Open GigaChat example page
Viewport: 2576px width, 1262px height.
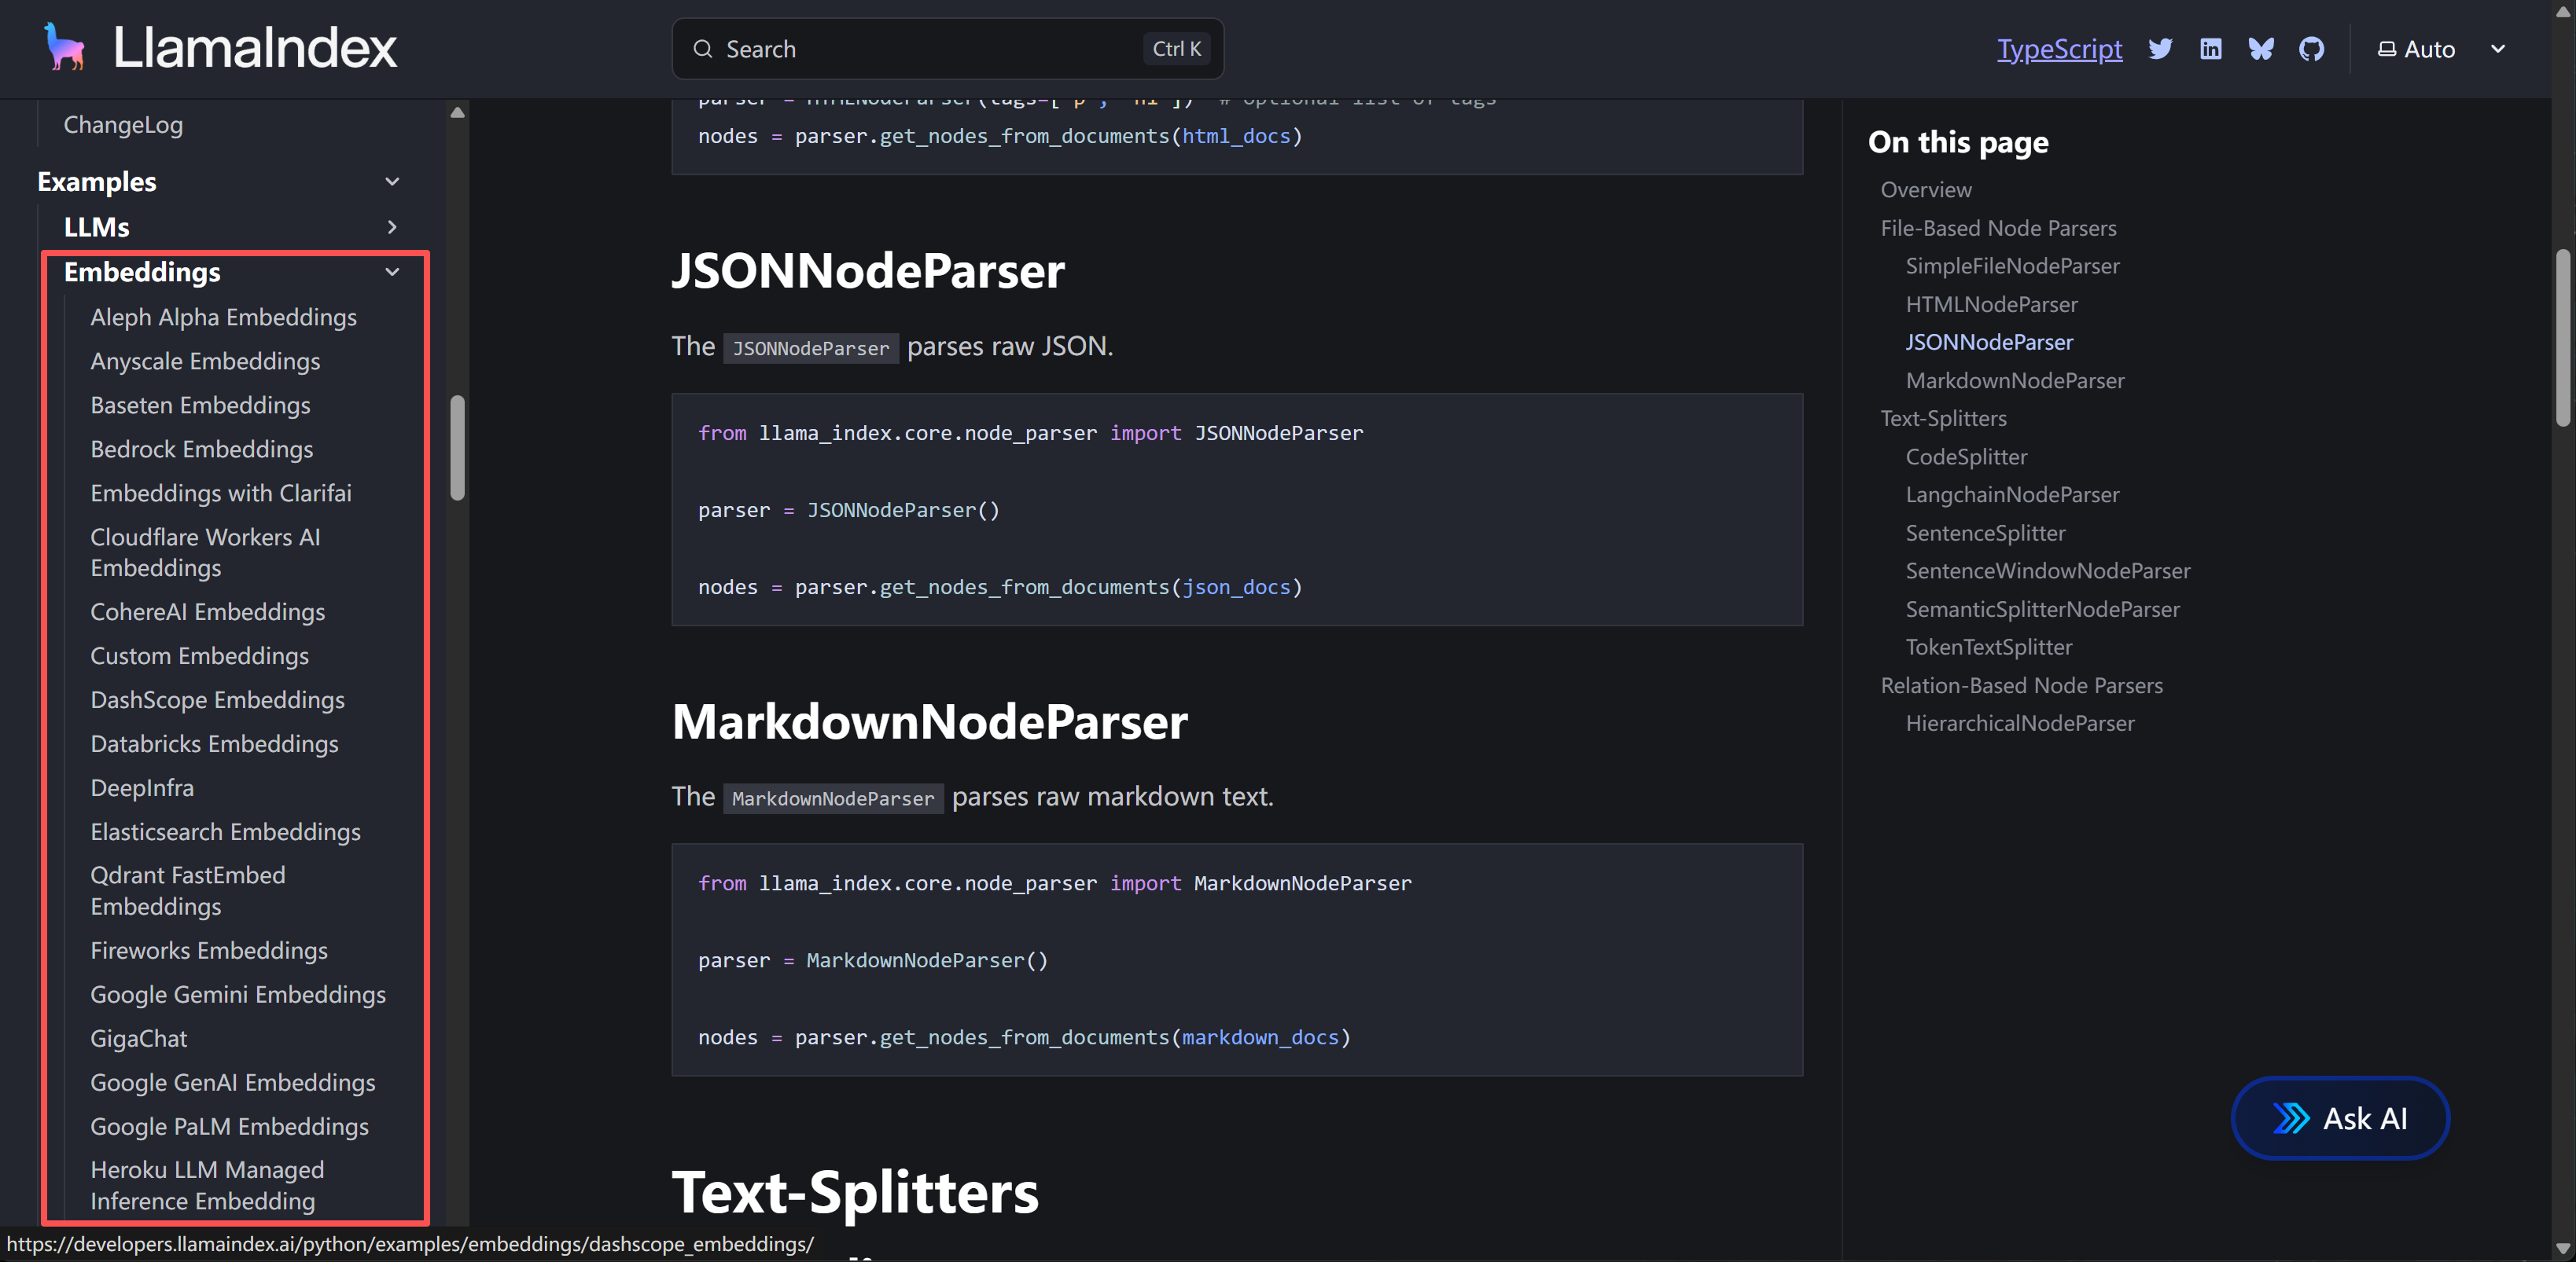138,1038
